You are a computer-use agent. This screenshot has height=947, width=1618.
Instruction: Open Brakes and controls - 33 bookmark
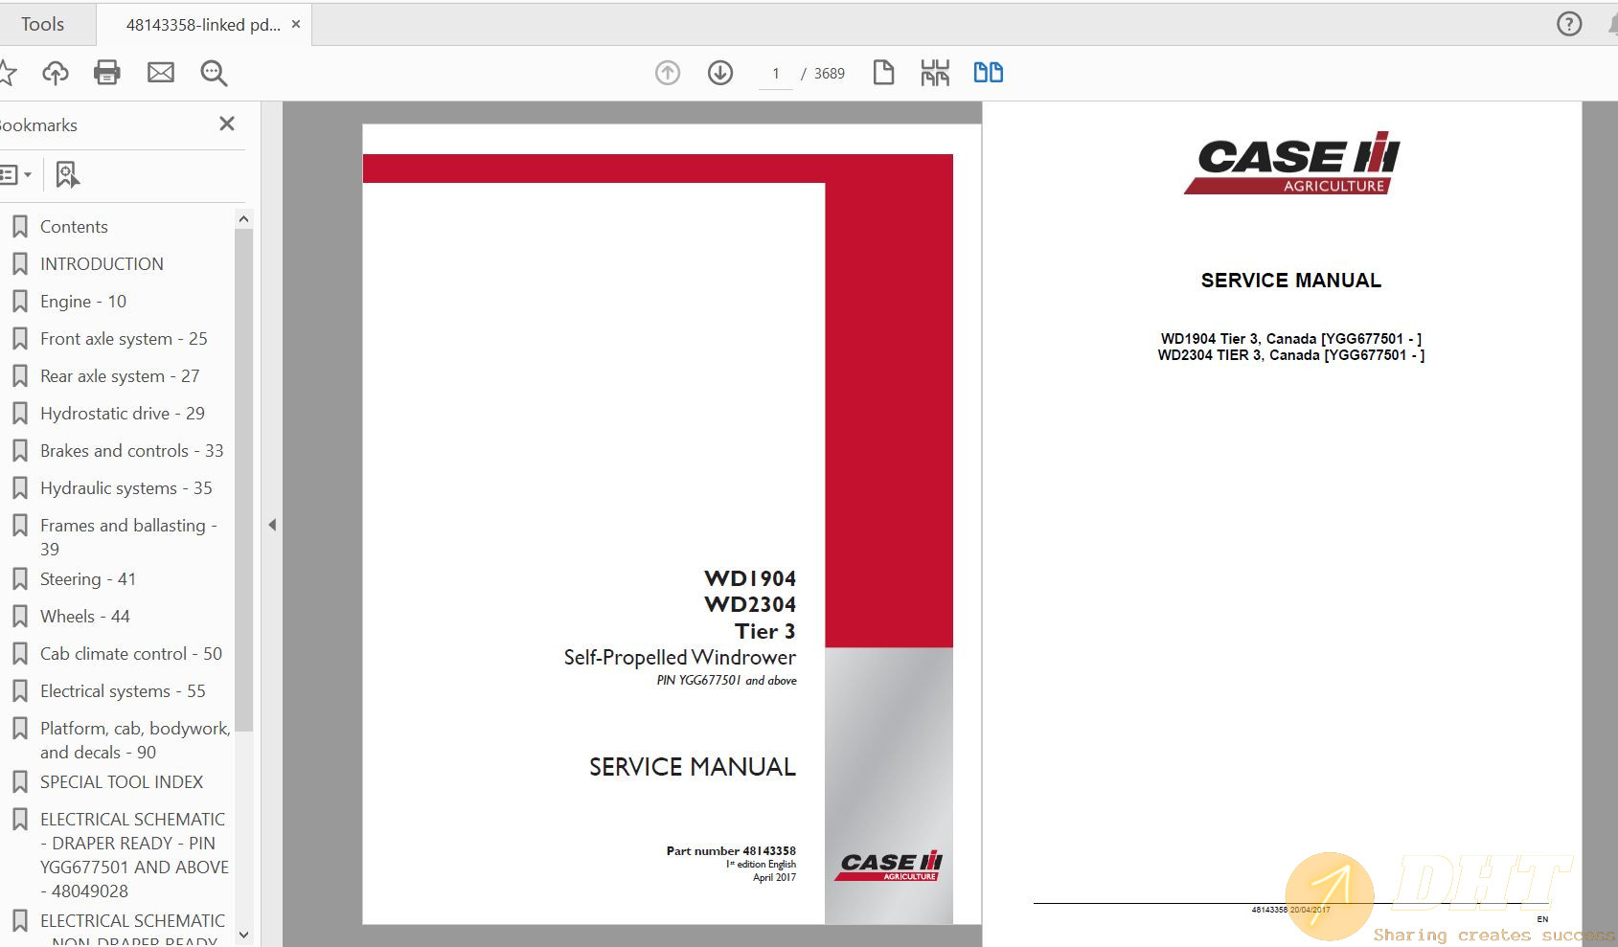coord(132,451)
